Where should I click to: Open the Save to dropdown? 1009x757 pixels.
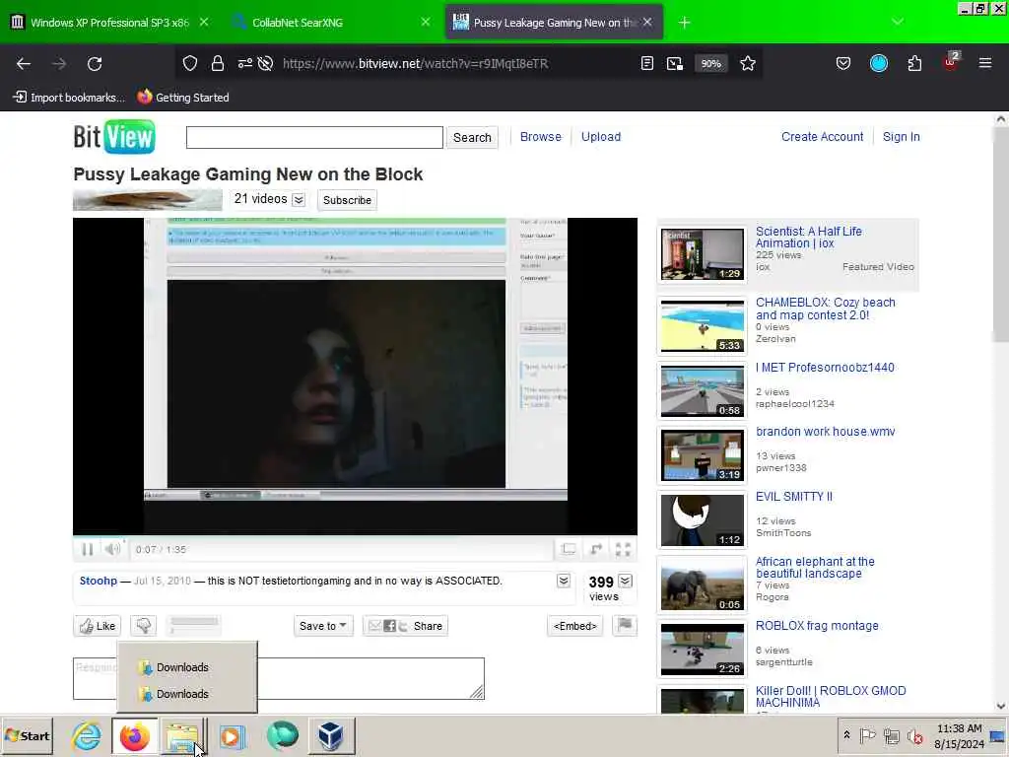tap(323, 626)
